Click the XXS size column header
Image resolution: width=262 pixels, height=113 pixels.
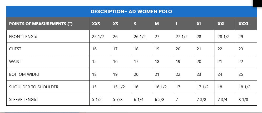pos(96,24)
